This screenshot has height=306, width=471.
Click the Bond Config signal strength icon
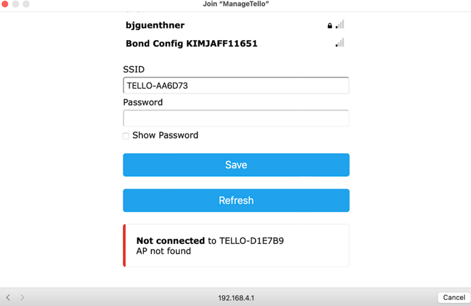click(x=339, y=43)
